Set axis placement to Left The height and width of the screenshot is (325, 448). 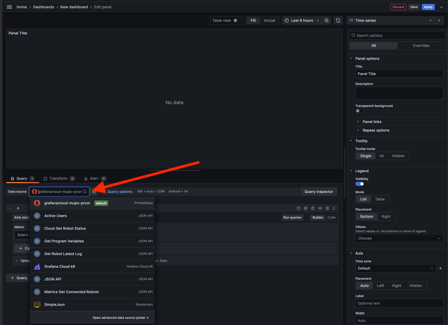coord(380,286)
